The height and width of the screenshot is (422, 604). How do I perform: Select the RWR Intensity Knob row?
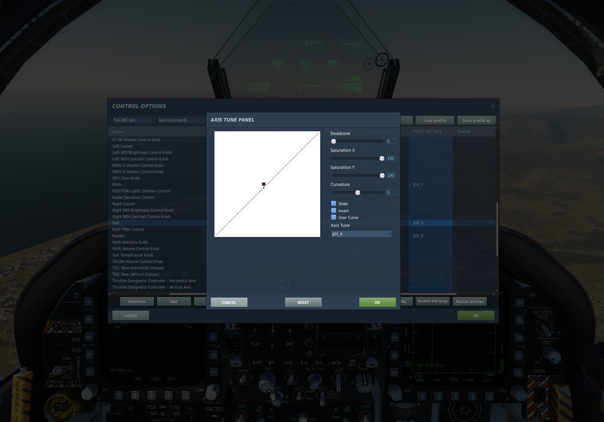click(x=157, y=242)
